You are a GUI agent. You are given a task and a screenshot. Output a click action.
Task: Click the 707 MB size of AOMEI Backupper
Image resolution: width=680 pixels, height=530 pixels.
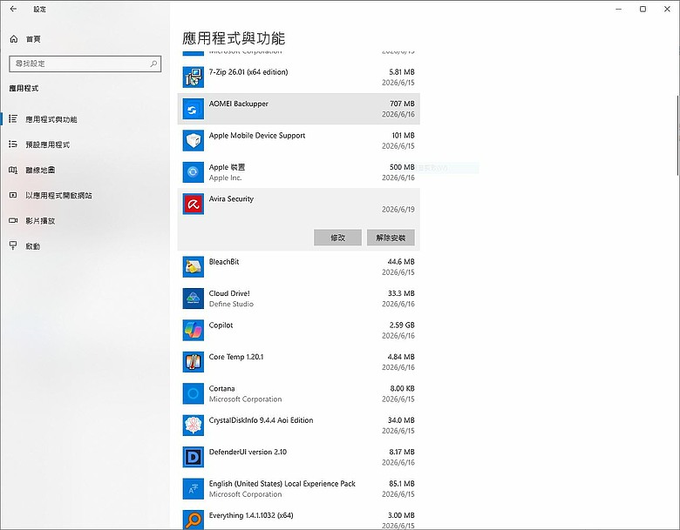(402, 104)
